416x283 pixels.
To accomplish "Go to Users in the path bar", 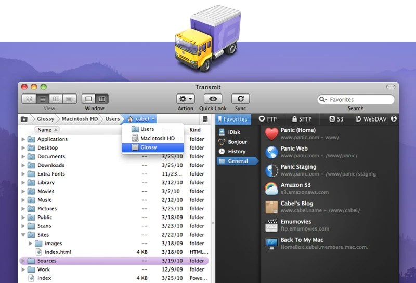I will point(112,119).
